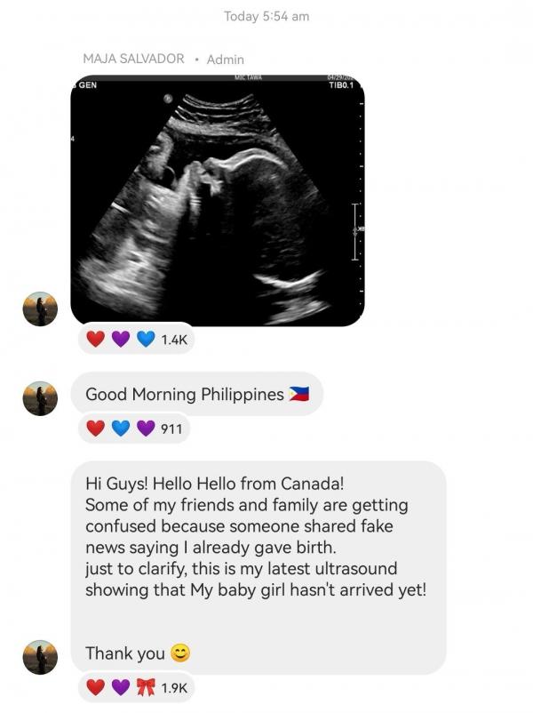Open MAJA SALVADOR sender profile name
The height and width of the screenshot is (713, 533).
133,59
